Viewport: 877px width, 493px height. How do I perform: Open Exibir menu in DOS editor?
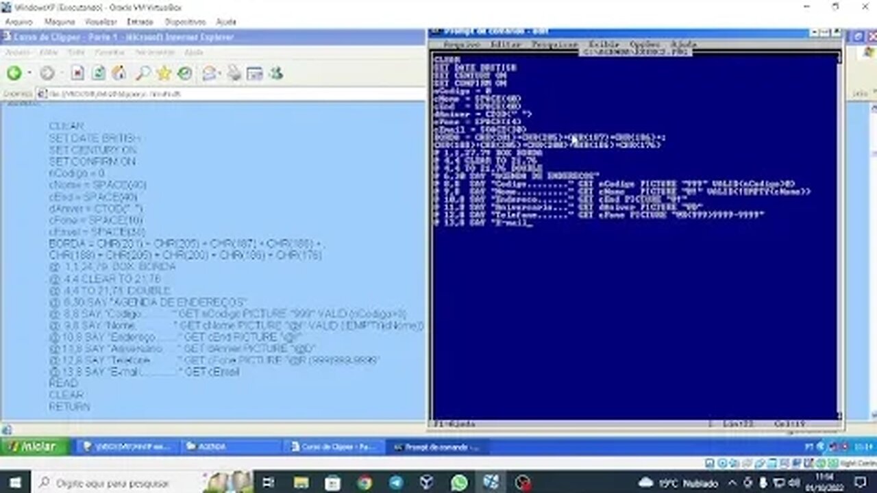pos(604,45)
